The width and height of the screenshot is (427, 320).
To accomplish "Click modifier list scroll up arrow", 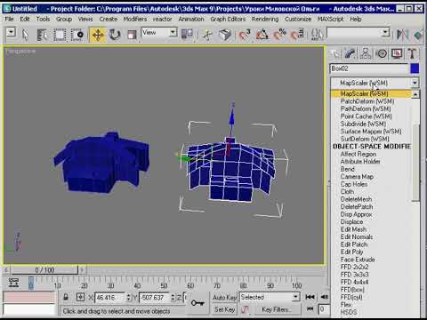I will [x=415, y=94].
